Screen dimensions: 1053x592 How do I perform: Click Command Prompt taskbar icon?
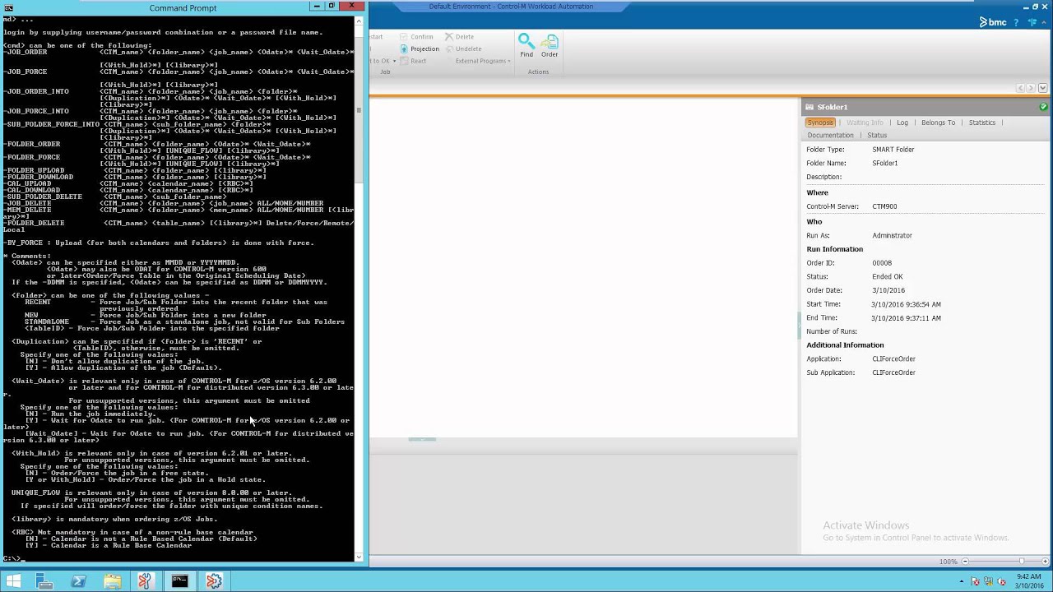click(x=179, y=581)
